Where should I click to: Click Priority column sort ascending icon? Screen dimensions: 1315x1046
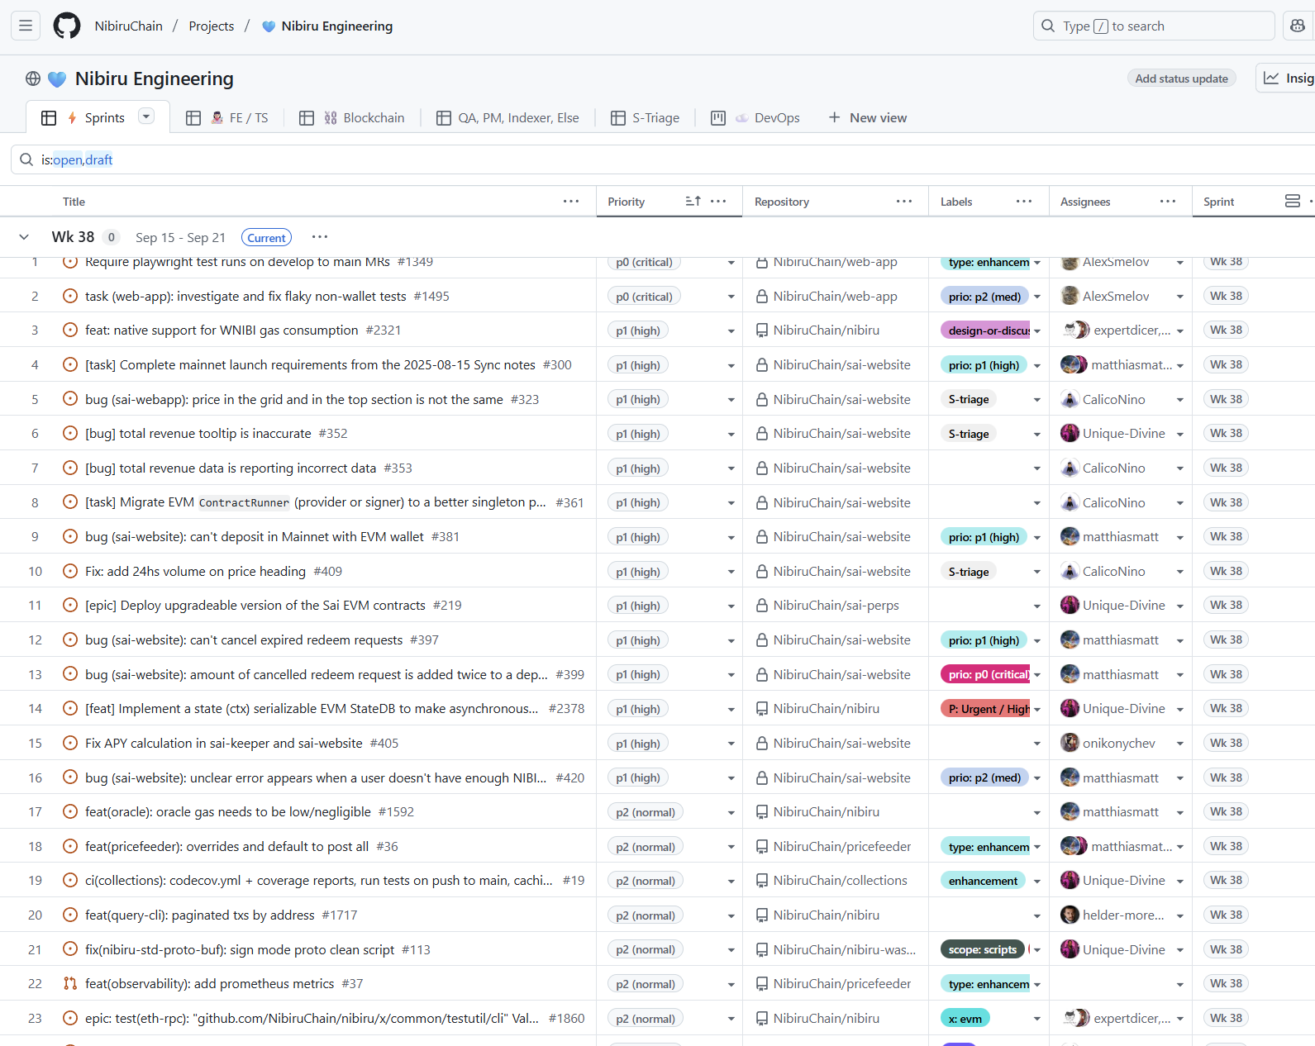click(693, 202)
